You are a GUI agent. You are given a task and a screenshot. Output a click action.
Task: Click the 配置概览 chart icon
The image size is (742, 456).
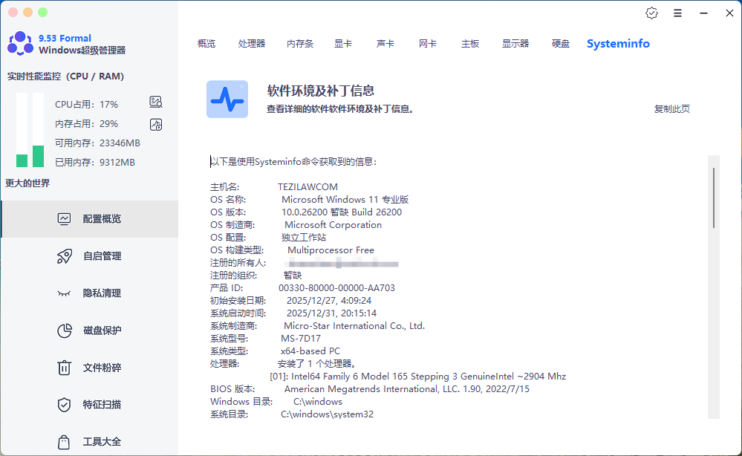65,218
